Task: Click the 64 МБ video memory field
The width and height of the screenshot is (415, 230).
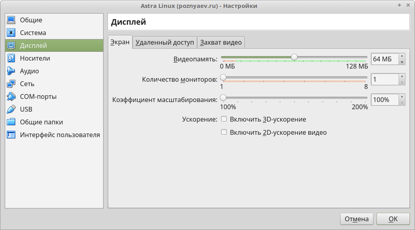Action: 385,59
